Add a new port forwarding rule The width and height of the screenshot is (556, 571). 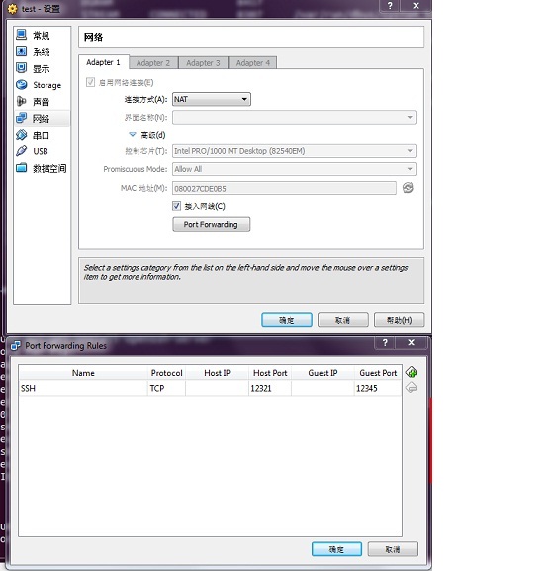coord(412,372)
